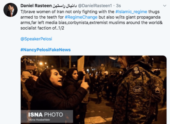
Task: Click the Daniel Rasteen display name
Action: (36, 6)
